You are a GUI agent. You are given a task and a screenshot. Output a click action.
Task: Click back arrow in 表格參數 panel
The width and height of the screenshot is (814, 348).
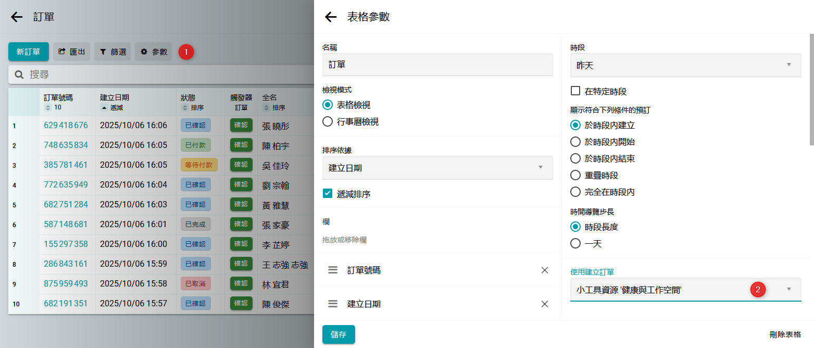(331, 17)
